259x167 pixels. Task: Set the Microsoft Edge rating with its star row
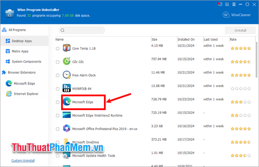pyautogui.click(x=241, y=102)
